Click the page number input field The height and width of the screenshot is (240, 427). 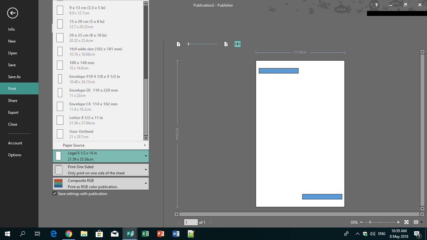[191, 222]
